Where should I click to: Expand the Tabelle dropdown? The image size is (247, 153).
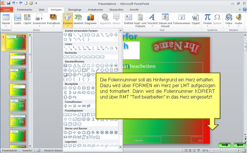(x=5, y=26)
